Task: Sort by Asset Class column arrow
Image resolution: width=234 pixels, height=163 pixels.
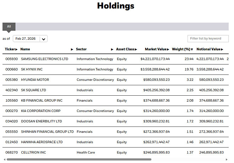Action: (136, 49)
